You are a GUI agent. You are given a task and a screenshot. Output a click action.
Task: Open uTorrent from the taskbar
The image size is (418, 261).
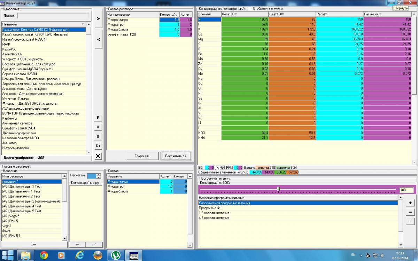point(116,255)
